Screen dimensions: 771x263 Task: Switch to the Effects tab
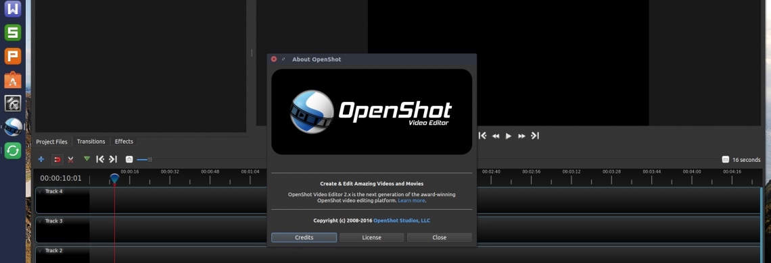coord(124,142)
